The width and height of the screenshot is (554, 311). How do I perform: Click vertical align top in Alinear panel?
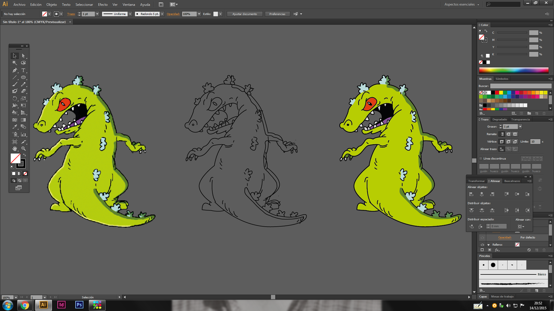[506, 194]
